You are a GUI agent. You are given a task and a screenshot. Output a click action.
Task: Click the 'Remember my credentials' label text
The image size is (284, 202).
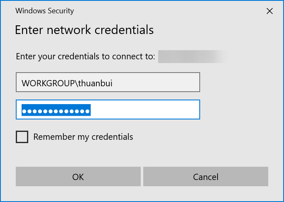[83, 136]
